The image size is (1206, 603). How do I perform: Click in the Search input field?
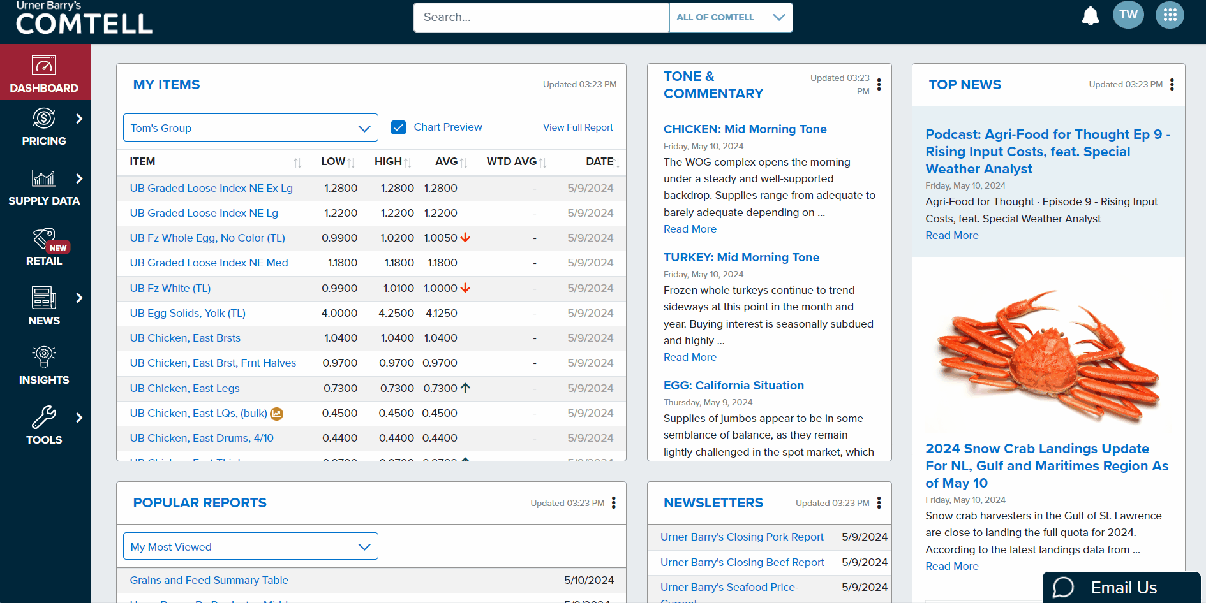[541, 17]
